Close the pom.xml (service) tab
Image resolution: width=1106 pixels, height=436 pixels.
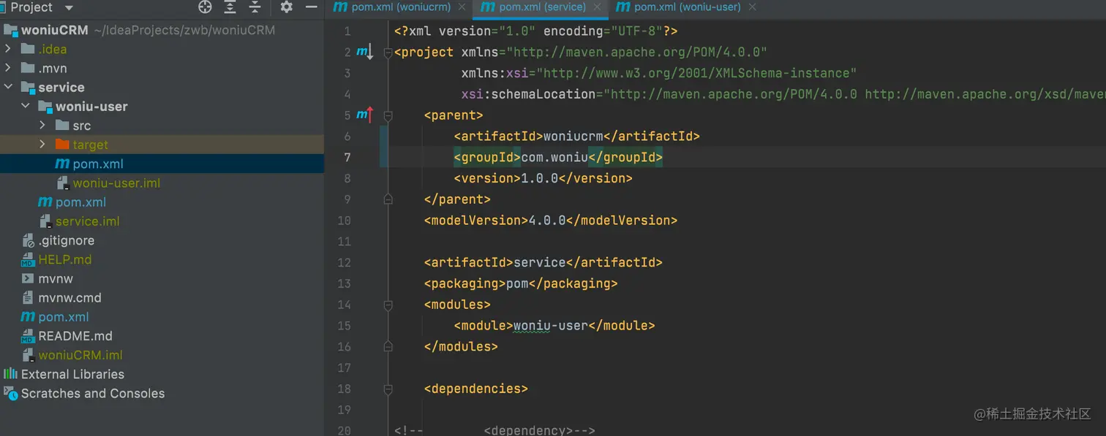[598, 7]
